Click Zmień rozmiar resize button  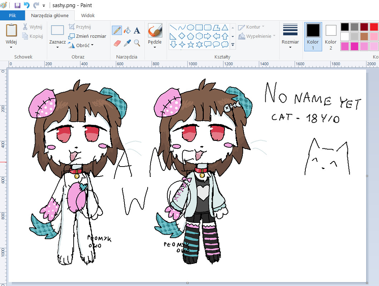tap(87, 36)
